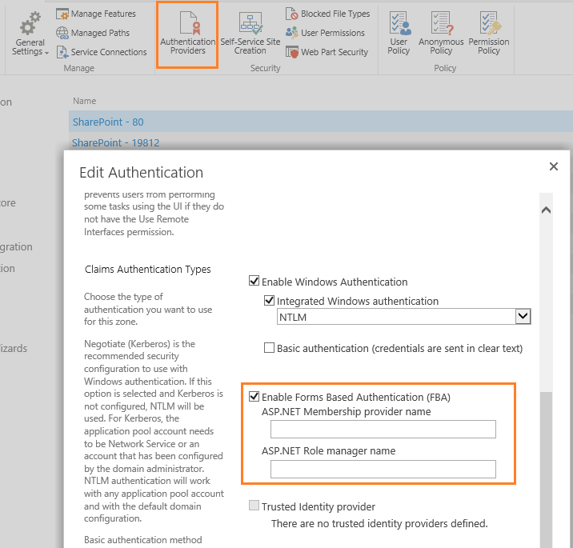Open Authentication Providers icon
573x548 pixels.
point(189,22)
